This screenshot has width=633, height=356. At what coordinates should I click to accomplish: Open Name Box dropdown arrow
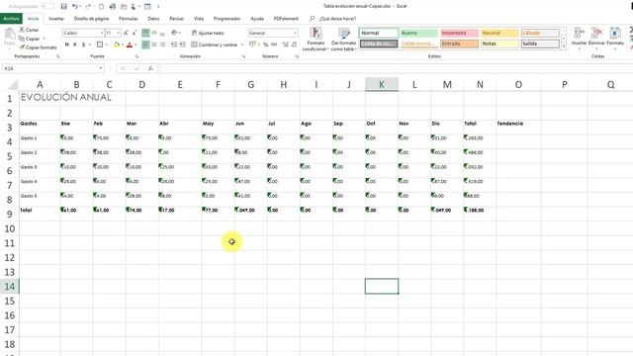[x=101, y=68]
